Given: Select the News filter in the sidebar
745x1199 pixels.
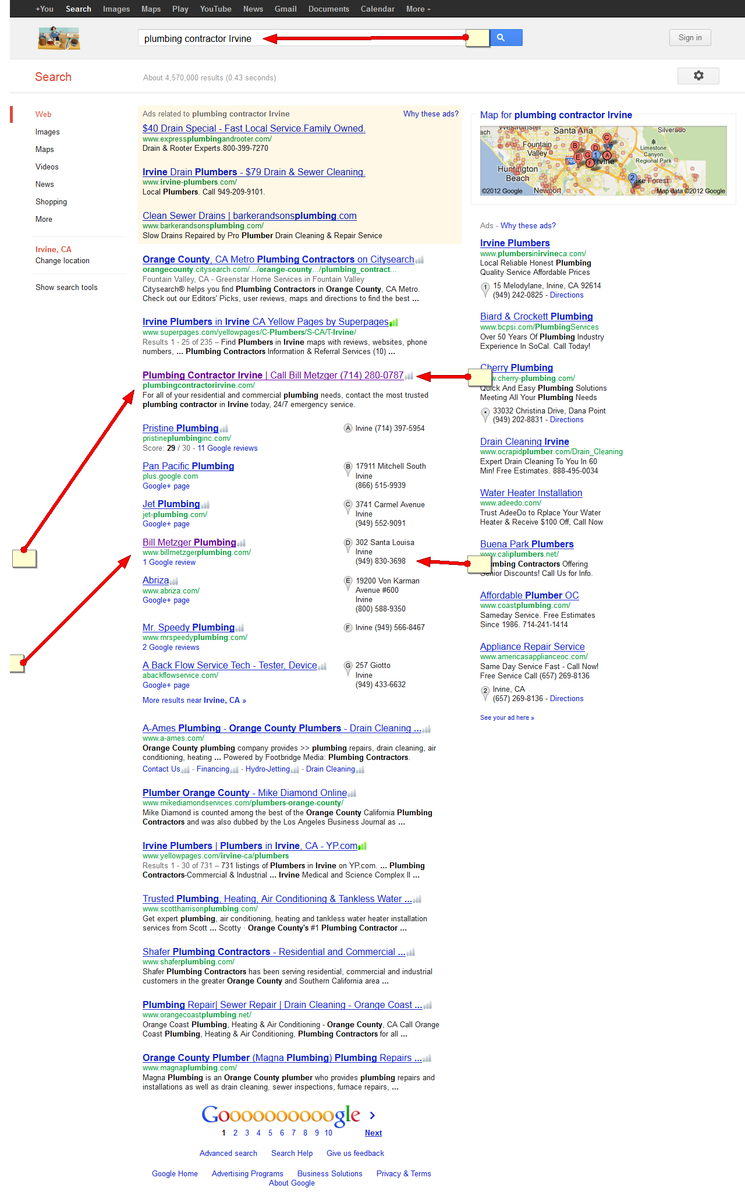Looking at the screenshot, I should point(44,184).
